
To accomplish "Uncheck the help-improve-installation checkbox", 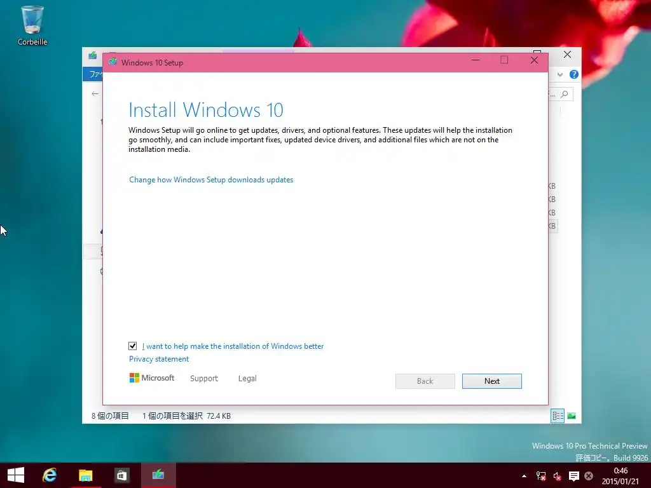I will pos(132,346).
